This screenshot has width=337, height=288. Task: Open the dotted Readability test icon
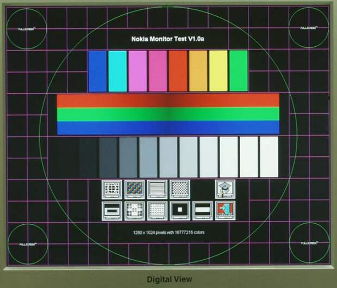157,211
